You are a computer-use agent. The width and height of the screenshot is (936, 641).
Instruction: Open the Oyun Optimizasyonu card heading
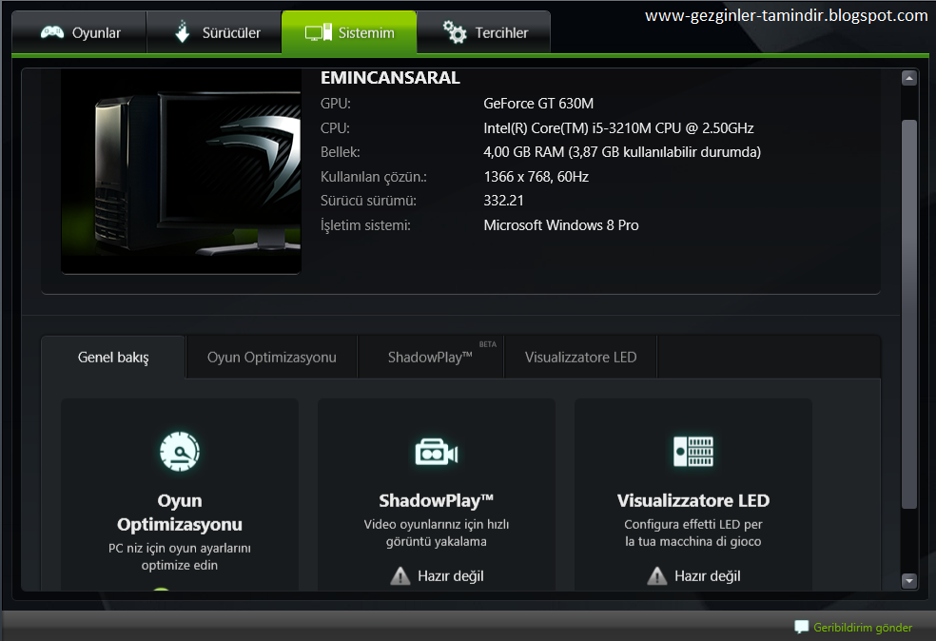tap(180, 512)
